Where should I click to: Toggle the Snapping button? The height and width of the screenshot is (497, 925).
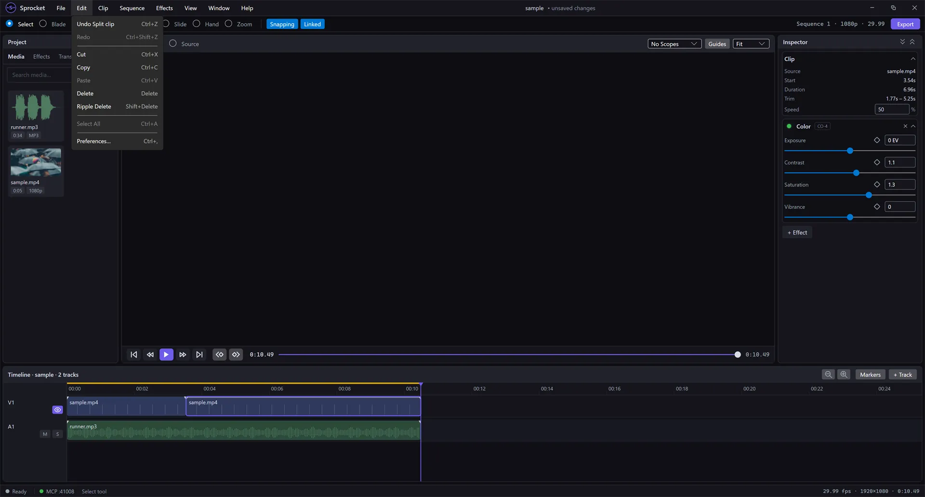(x=282, y=24)
